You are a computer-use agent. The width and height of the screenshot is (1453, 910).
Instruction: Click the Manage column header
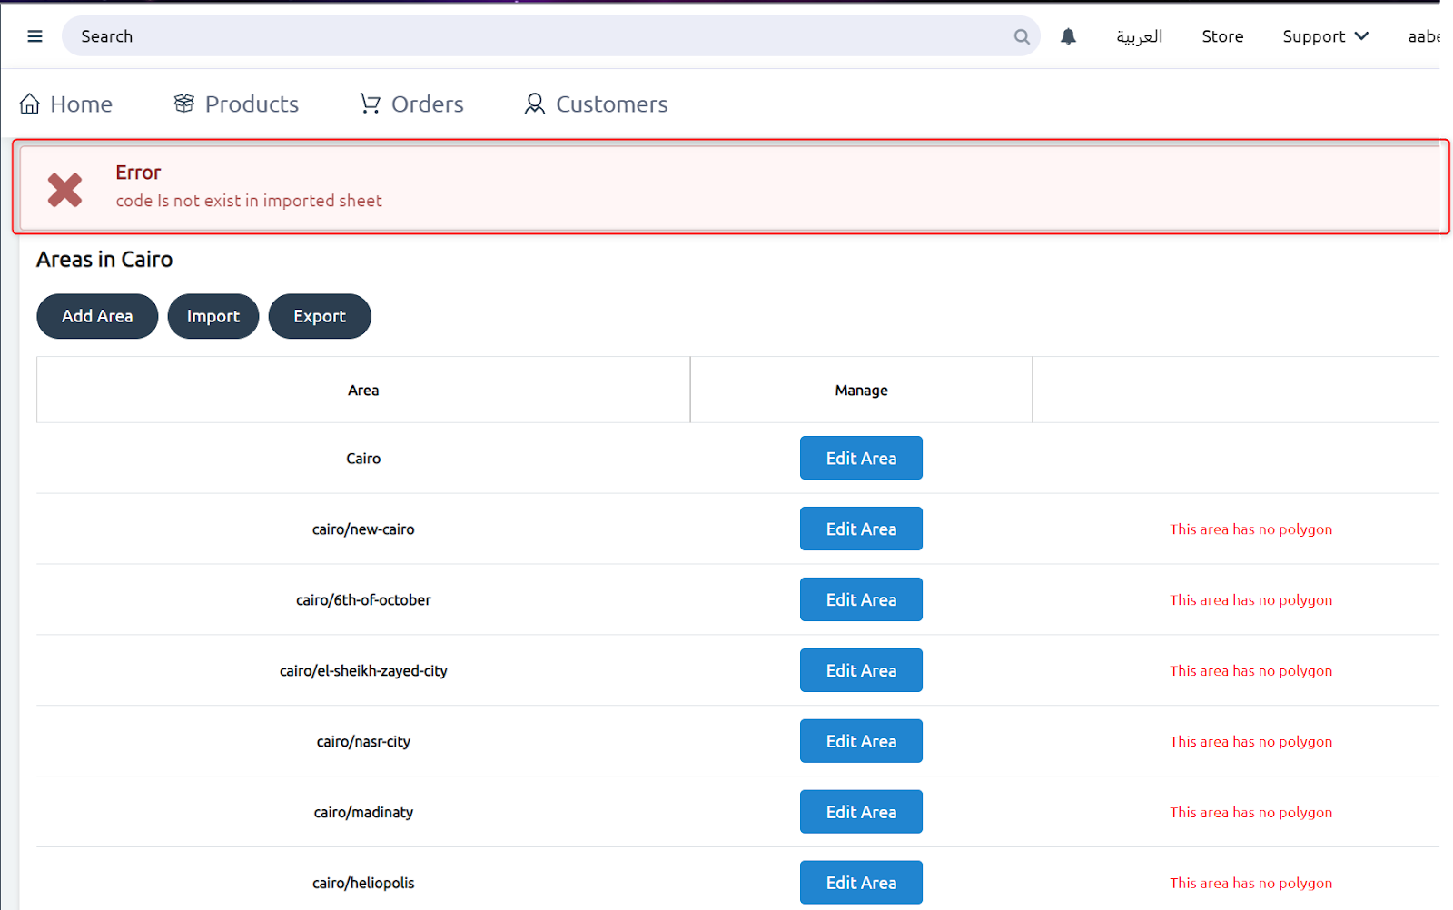click(x=861, y=390)
